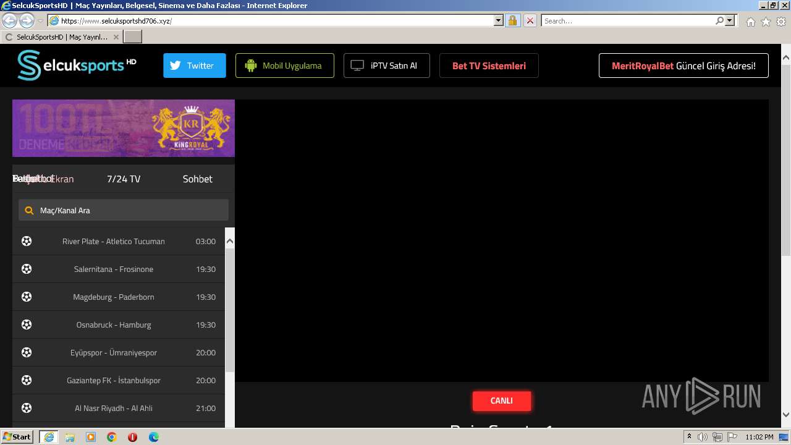Click the soccer ball beside Salernitana - Frosinone
This screenshot has width=791, height=445.
27,269
